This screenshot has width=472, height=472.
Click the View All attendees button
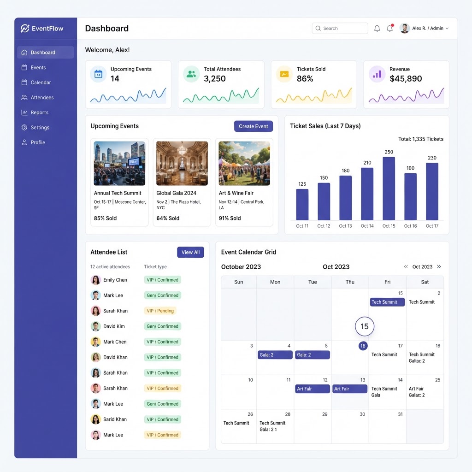pos(190,252)
